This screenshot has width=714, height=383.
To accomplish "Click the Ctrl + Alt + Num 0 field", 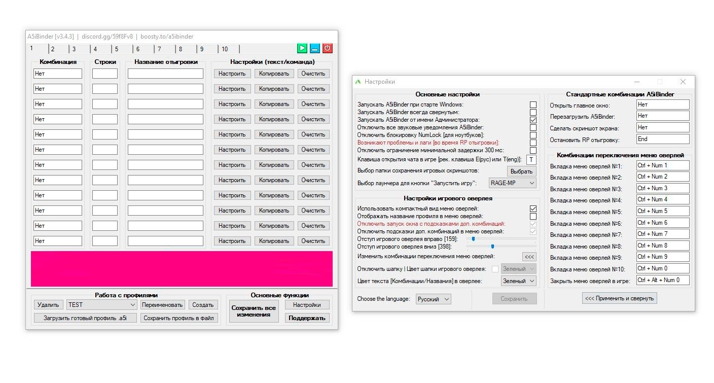I will tap(663, 280).
